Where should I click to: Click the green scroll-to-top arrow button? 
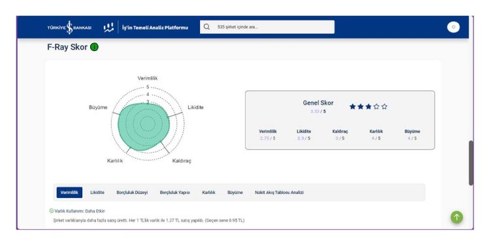(457, 217)
